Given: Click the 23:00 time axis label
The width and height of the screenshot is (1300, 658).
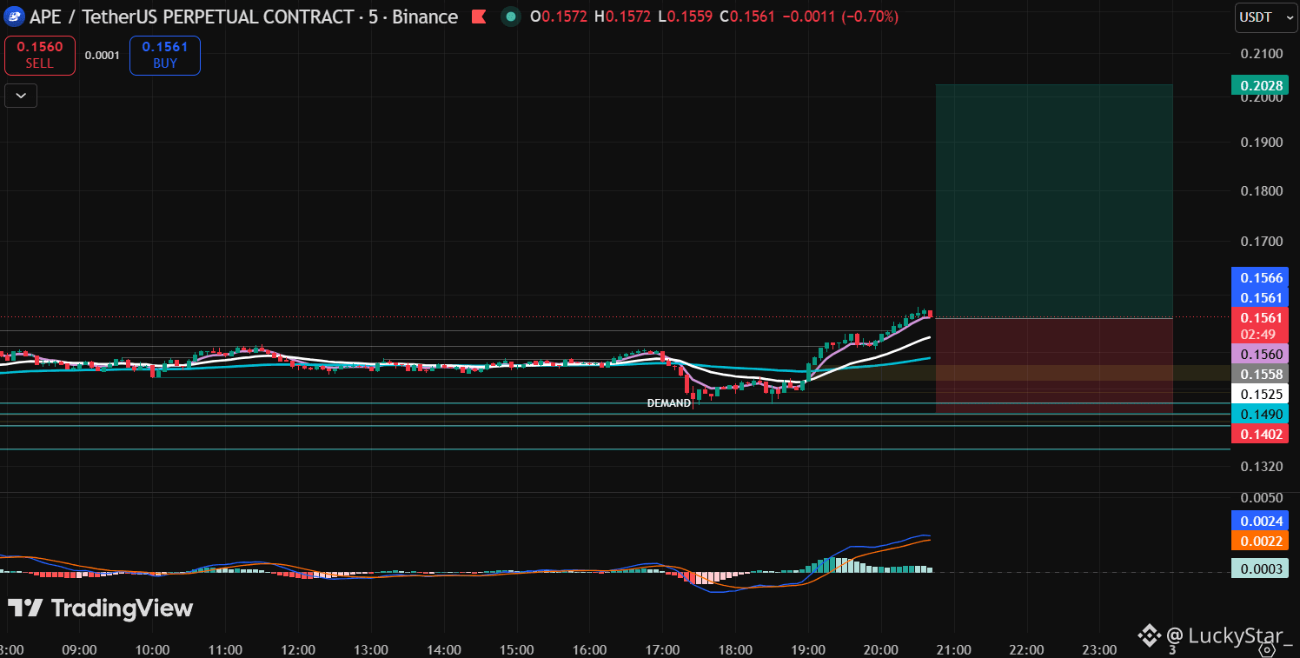Looking at the screenshot, I should coord(1100,649).
